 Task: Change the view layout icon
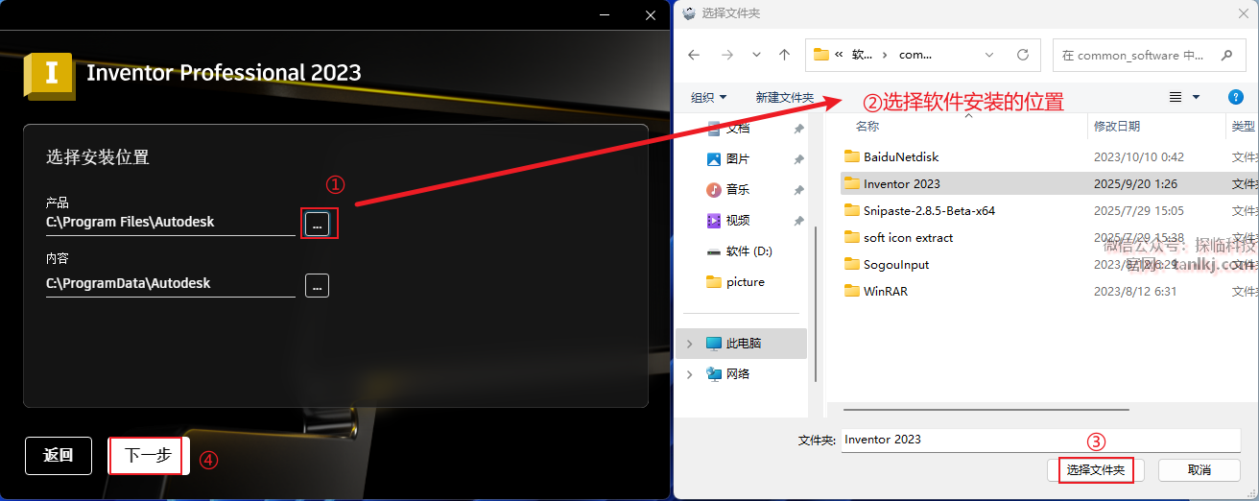[1176, 97]
